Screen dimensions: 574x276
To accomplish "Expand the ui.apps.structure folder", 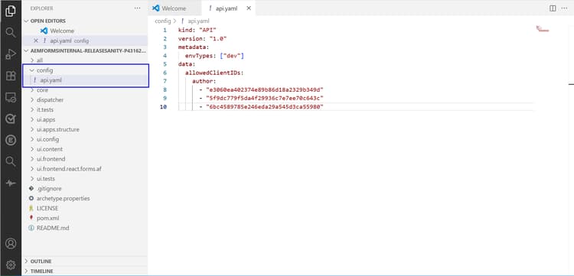I will pos(85,129).
